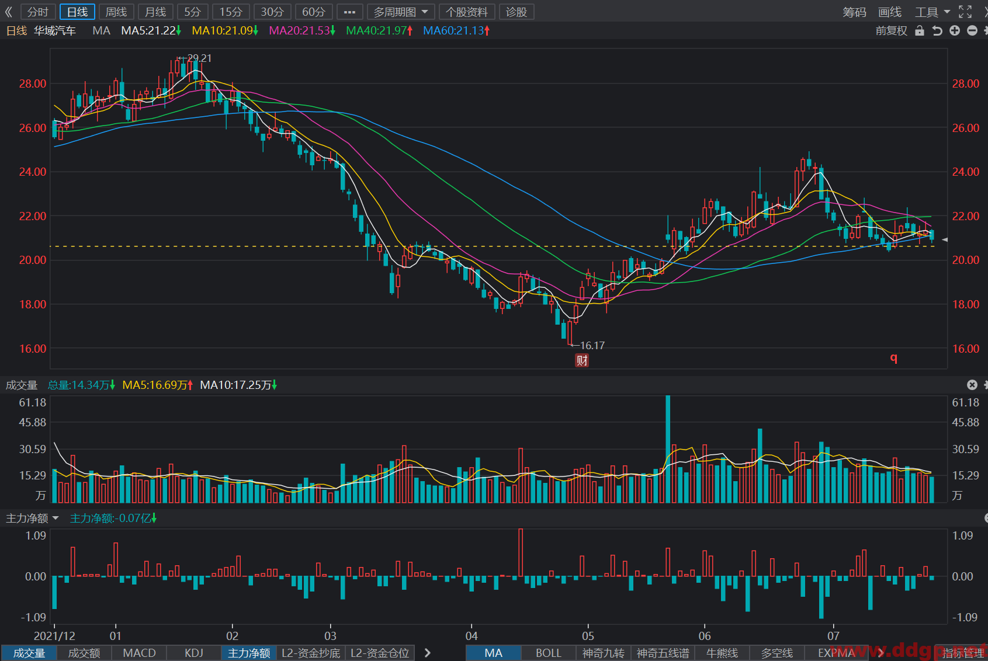
Task: Click the red q marker on chart
Action: coord(893,357)
